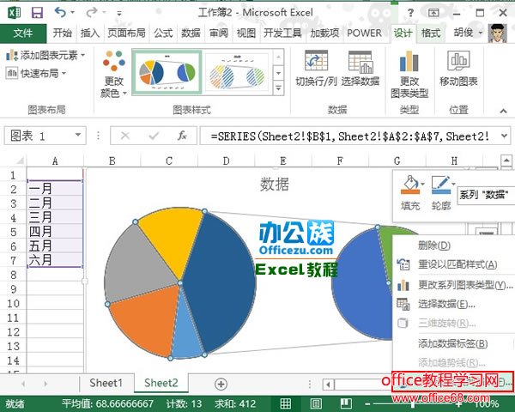Select cell containing 三月
This screenshot has height=412, width=515.
click(x=55, y=217)
